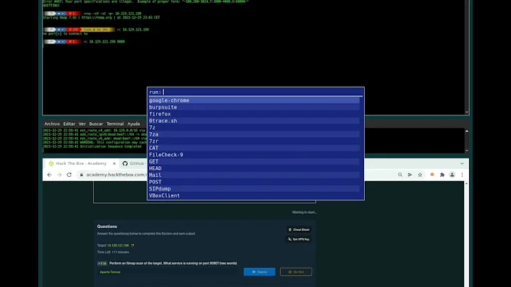
Task: Click the Get VPN Key button
Action: click(x=299, y=239)
